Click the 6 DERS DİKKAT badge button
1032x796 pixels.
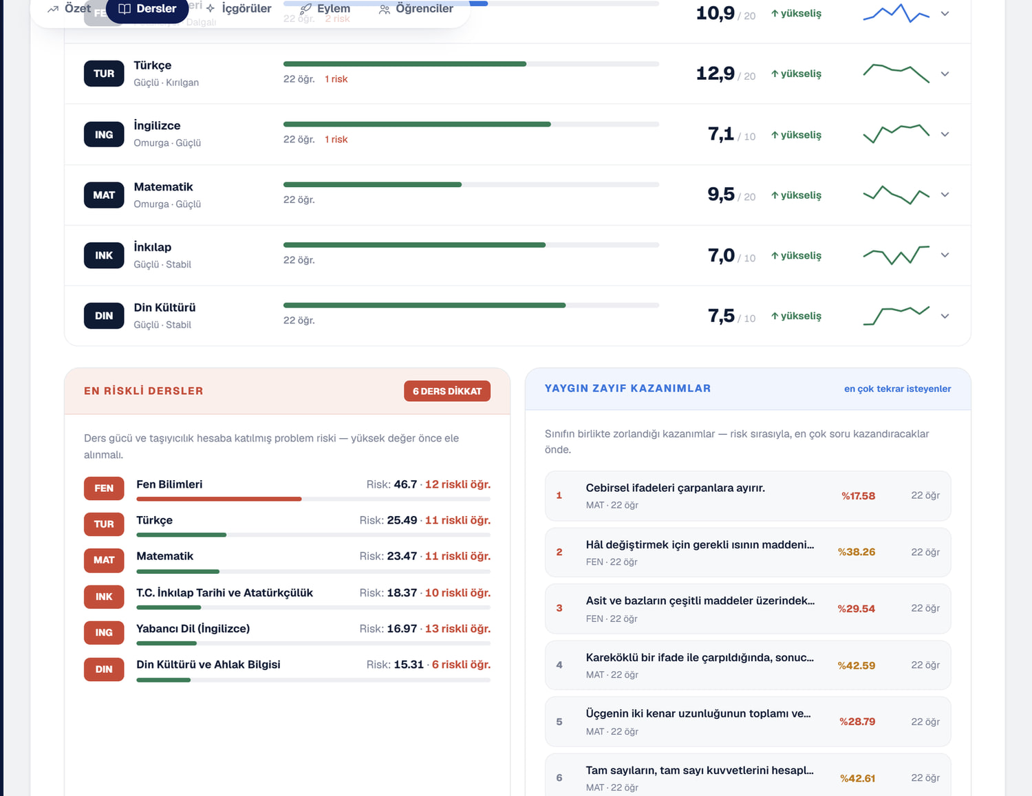click(447, 391)
